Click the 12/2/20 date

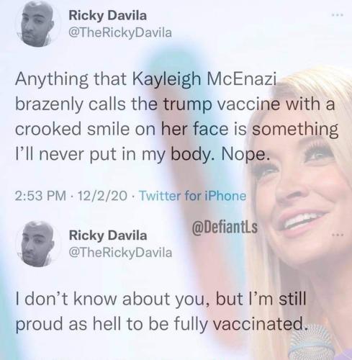coord(102,196)
